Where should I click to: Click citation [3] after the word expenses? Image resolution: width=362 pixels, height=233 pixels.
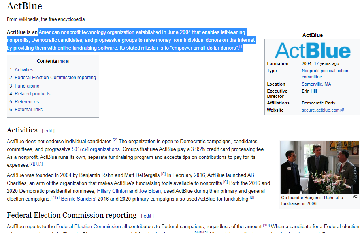pyautogui.click(x=32, y=164)
